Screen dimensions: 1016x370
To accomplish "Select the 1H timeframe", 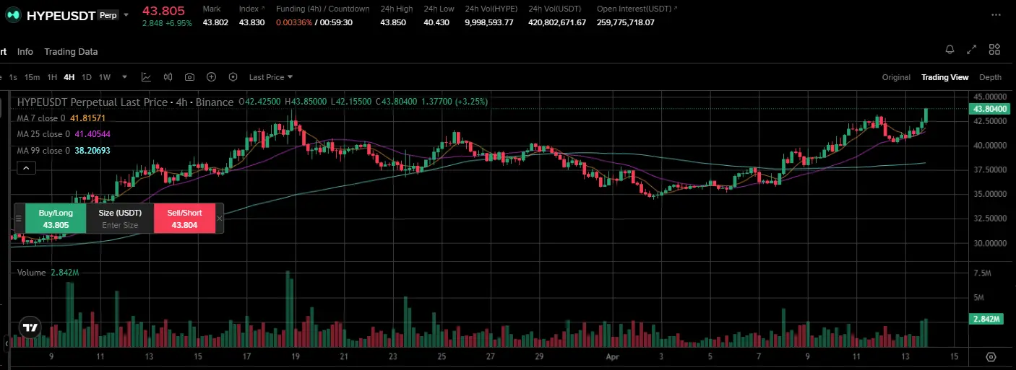I will [52, 77].
